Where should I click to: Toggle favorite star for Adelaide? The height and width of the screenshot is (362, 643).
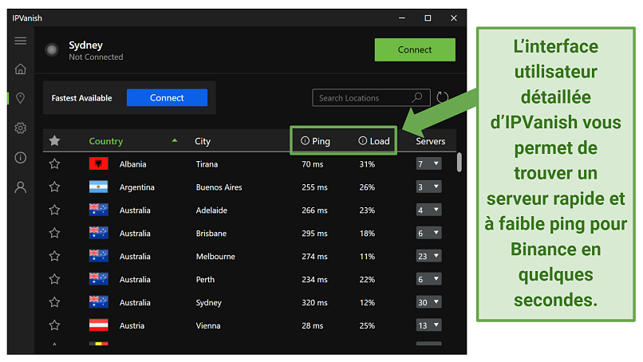[54, 210]
